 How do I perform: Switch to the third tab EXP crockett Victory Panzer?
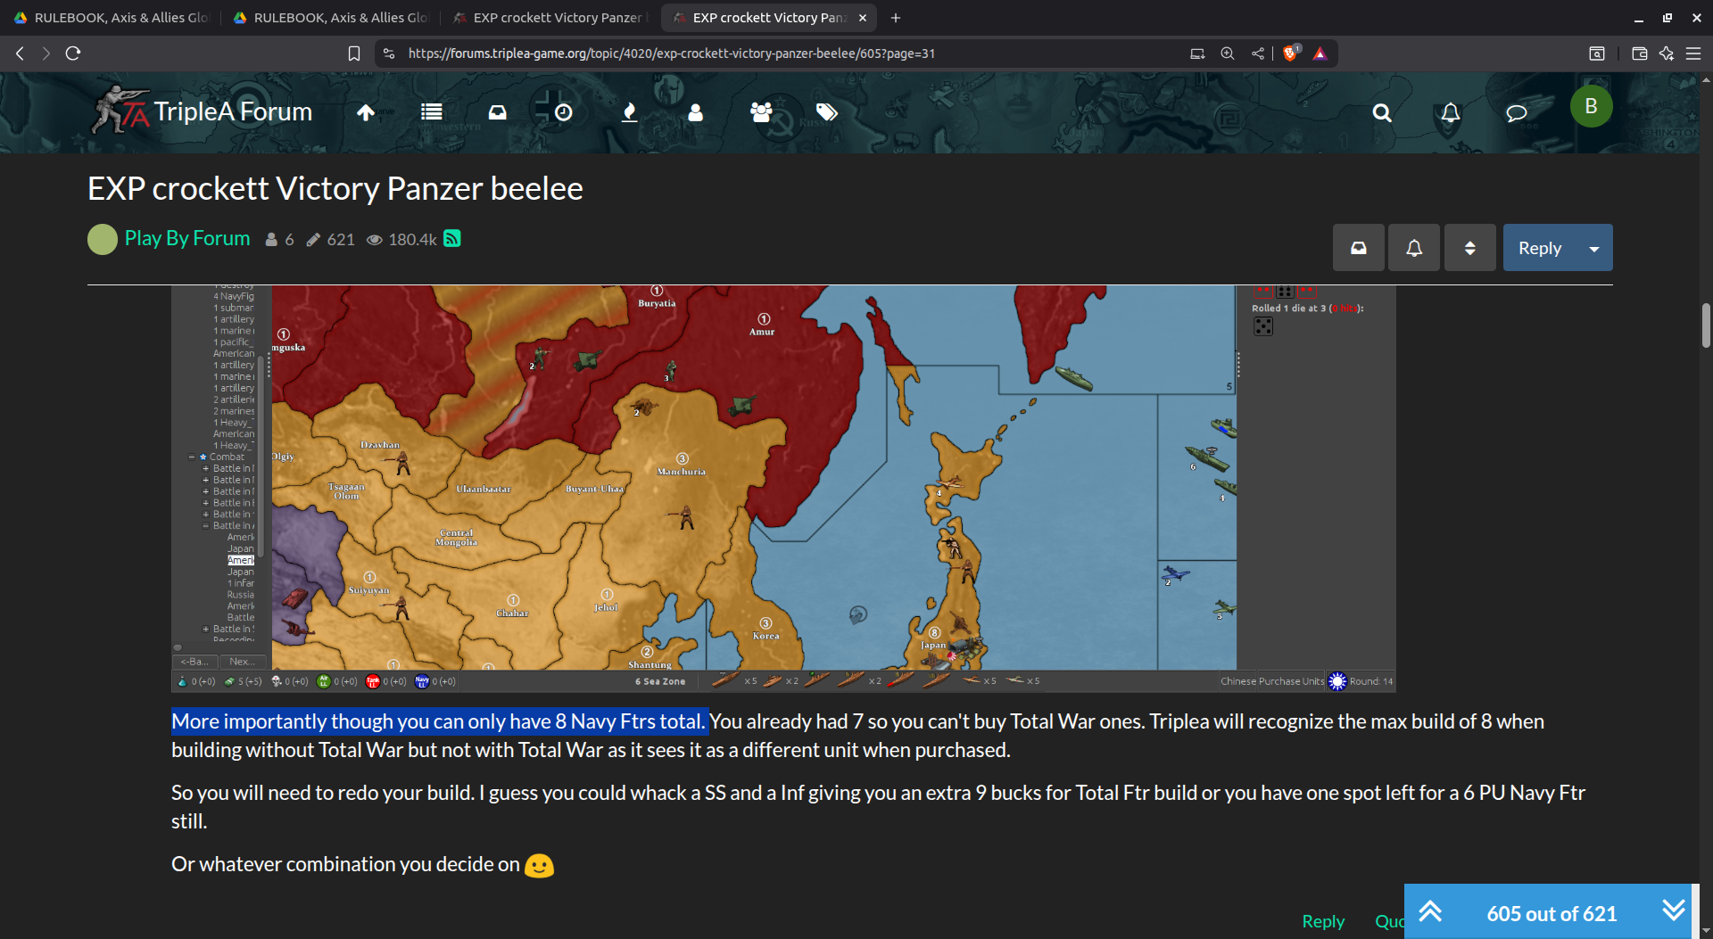pos(550,18)
